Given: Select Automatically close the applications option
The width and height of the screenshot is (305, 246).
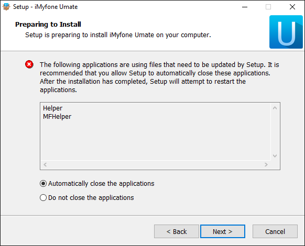Looking at the screenshot, I should [x=97, y=183].
